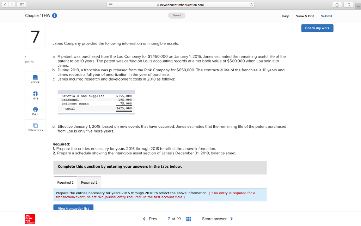Reload the page with refresh icon
361x226 pixels.
[x=251, y=5]
